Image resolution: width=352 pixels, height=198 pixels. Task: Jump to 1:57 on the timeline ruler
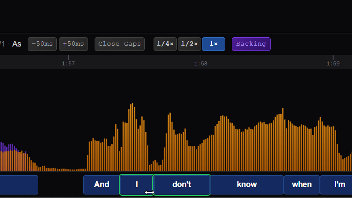(68, 64)
